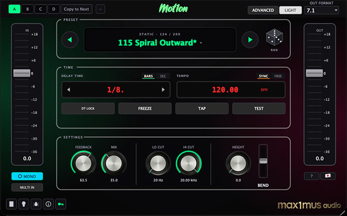347x216 pixels.
Task: Go to next preset with right arrow
Action: tap(250, 40)
